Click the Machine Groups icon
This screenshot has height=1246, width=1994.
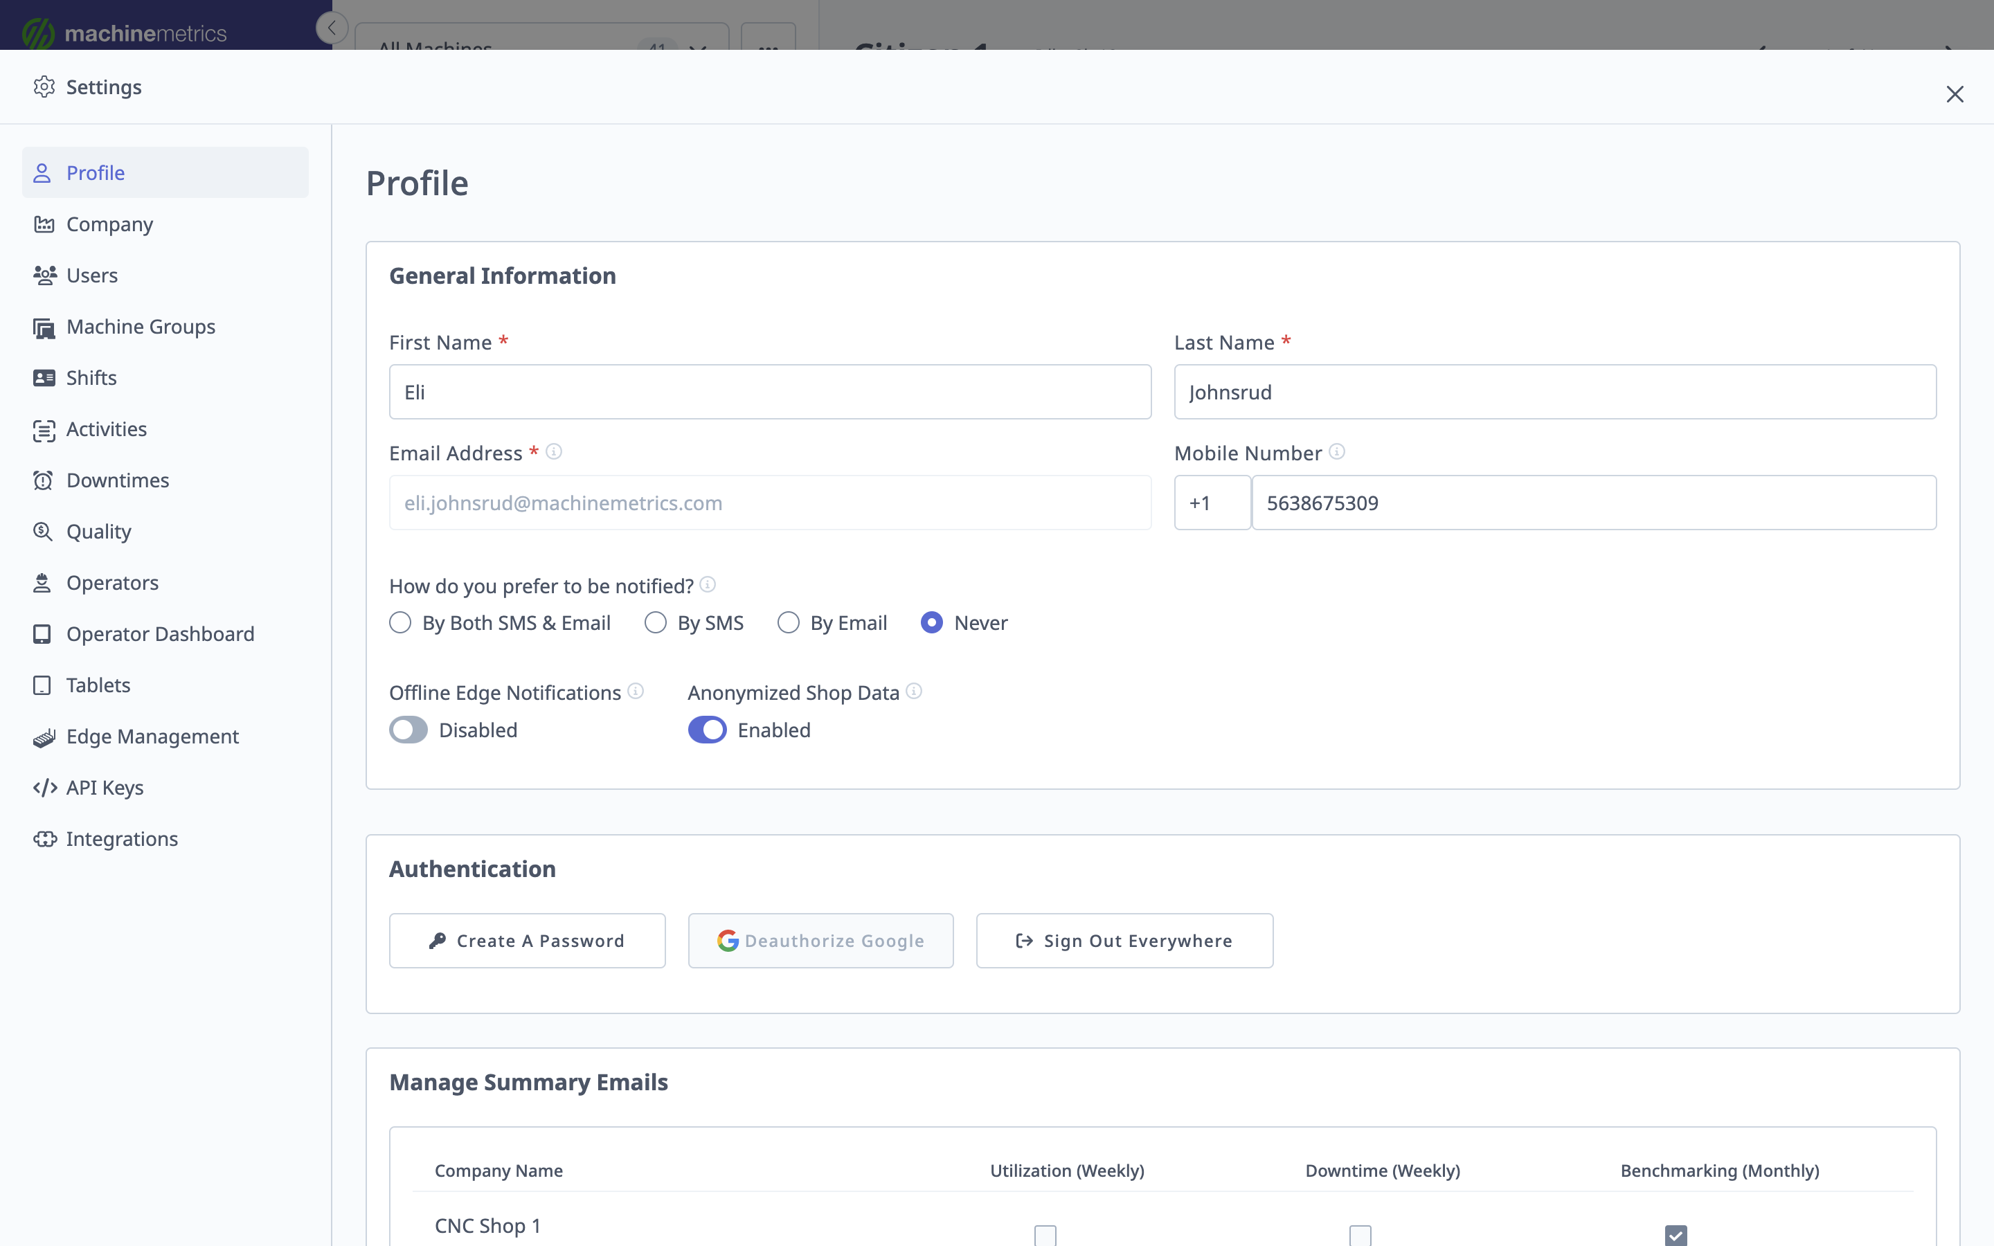[x=44, y=327]
